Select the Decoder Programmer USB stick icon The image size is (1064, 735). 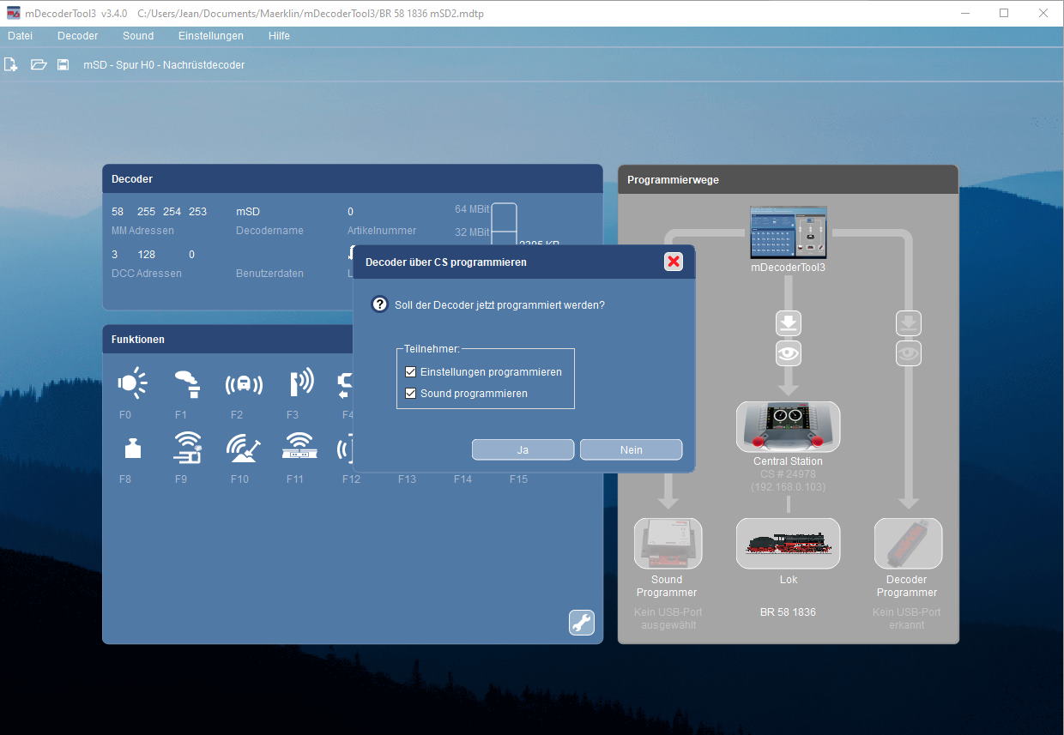[908, 544]
